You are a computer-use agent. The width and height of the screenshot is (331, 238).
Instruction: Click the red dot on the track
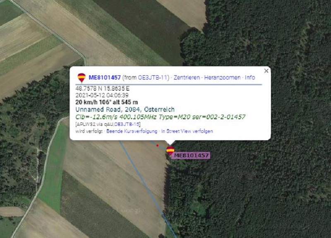pyautogui.click(x=157, y=146)
